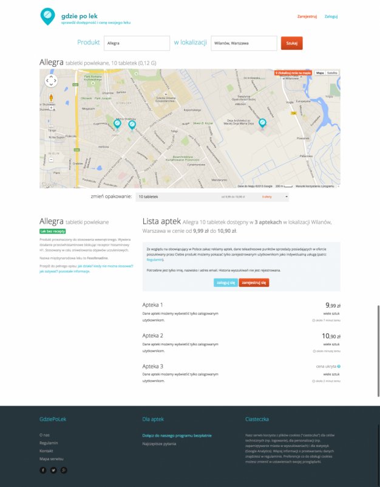Switch map to Satelita view
This screenshot has width=380, height=487.
[332, 73]
